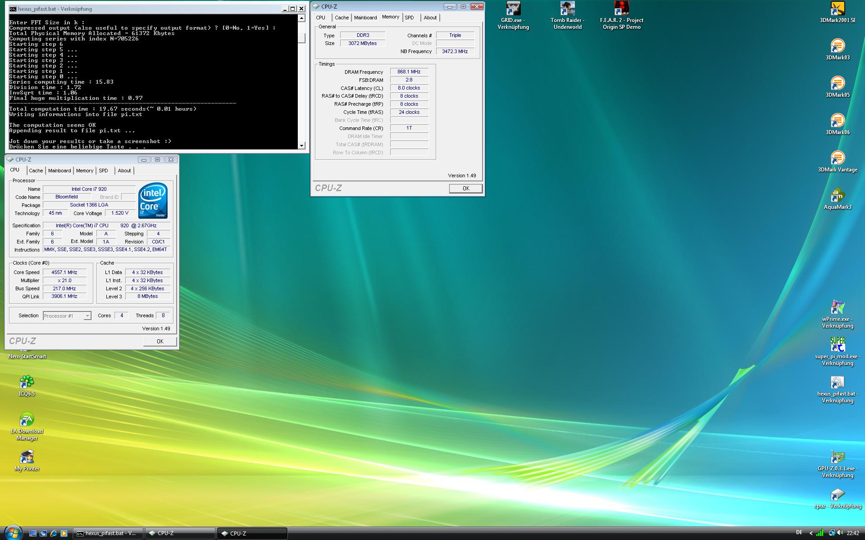865x540 pixels.
Task: Open 3DMark05 desktop icon
Action: click(x=838, y=87)
